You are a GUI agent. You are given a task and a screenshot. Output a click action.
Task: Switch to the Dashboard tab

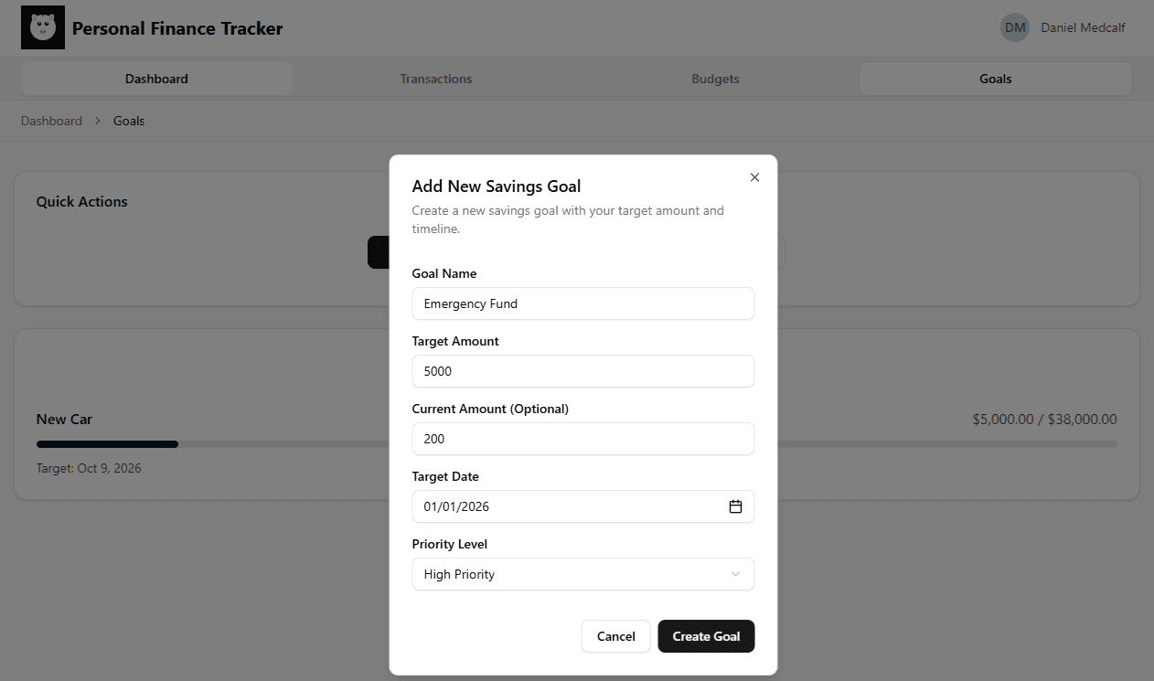coord(156,79)
